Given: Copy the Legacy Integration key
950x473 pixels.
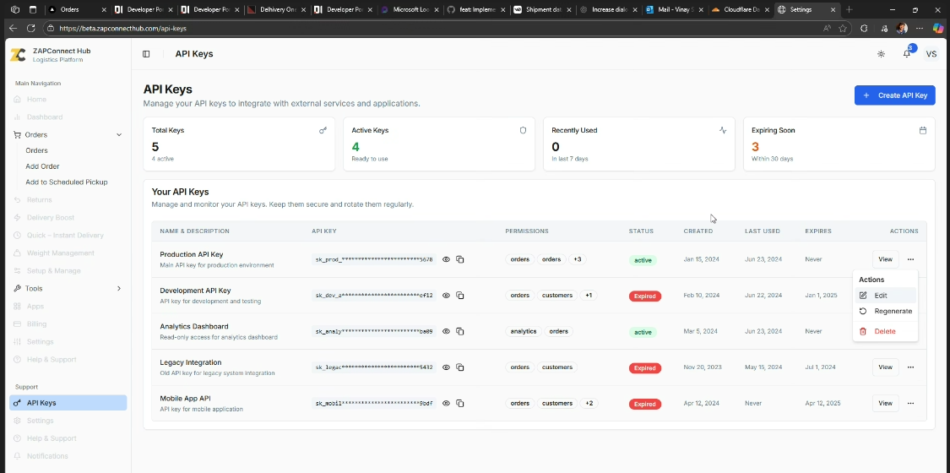Looking at the screenshot, I should click(460, 367).
